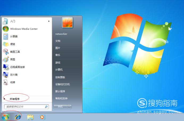
Task: Open 图片 in Start menu
Action: click(58, 48)
